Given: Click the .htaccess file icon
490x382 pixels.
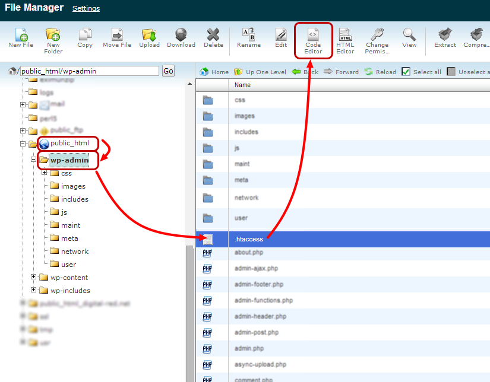Looking at the screenshot, I should pyautogui.click(x=208, y=240).
